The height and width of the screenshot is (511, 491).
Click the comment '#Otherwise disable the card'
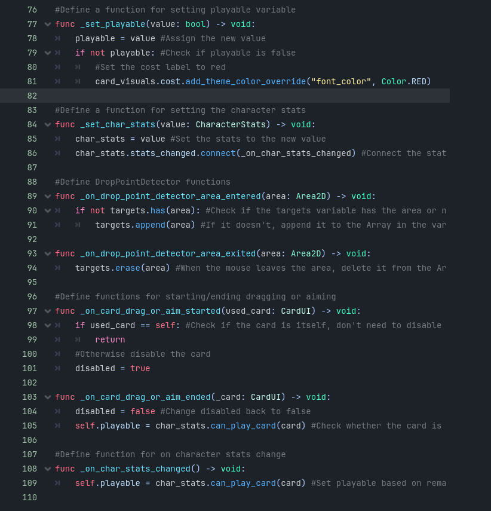point(143,354)
